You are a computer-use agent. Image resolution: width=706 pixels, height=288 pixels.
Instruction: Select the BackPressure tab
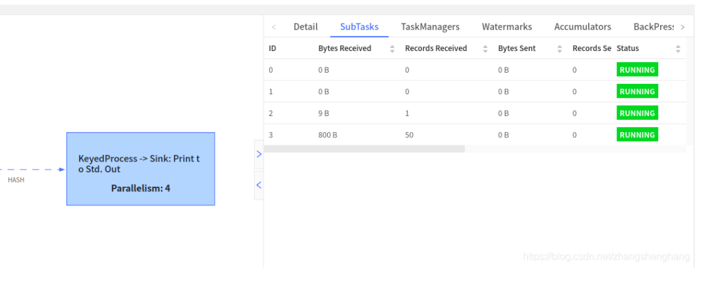tap(653, 27)
